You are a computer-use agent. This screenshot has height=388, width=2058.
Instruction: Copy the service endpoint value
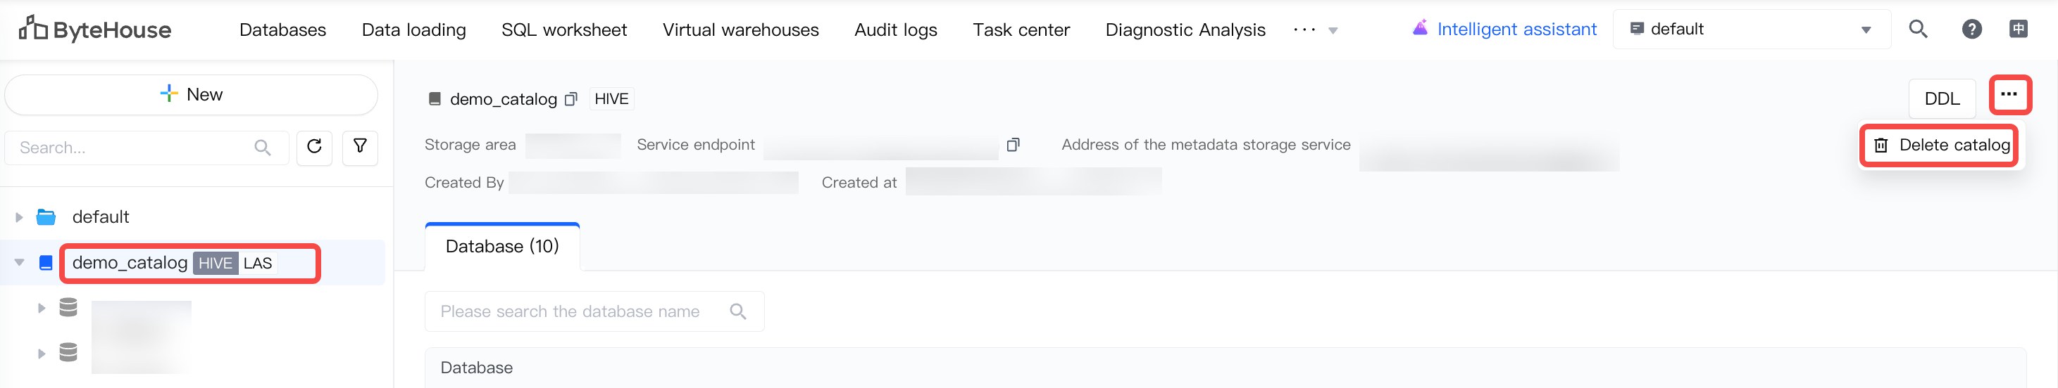pyautogui.click(x=1013, y=145)
